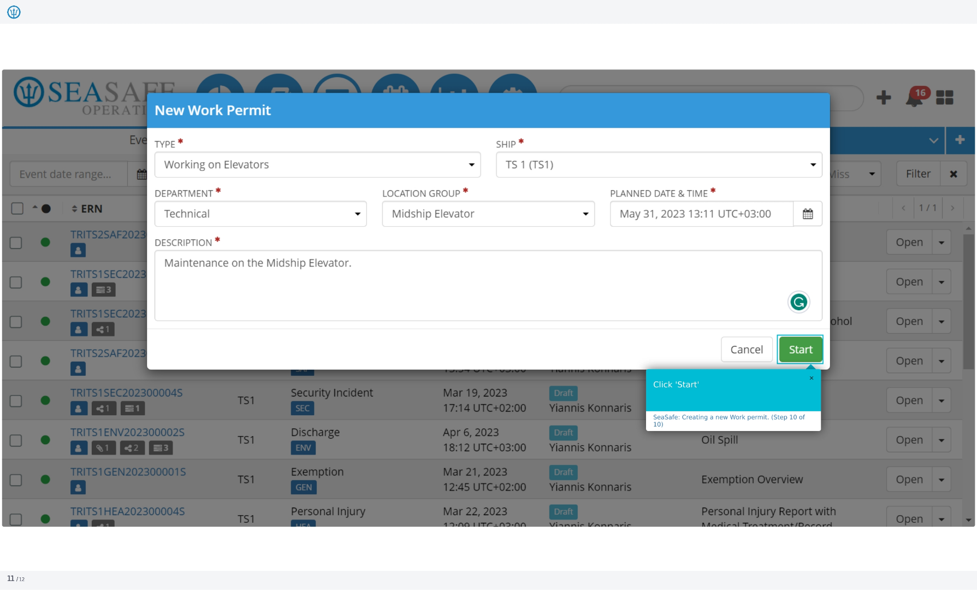Click Open button for Oil Spill row
977x590 pixels.
click(909, 440)
